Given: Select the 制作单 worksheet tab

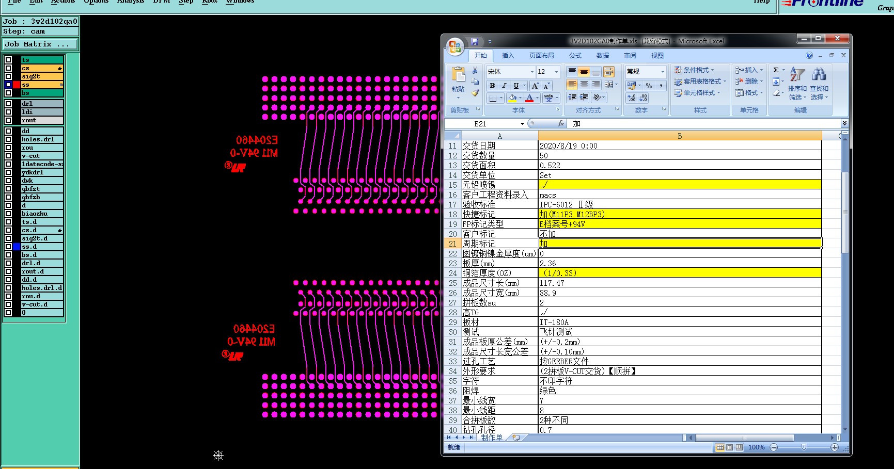Looking at the screenshot, I should coord(491,438).
